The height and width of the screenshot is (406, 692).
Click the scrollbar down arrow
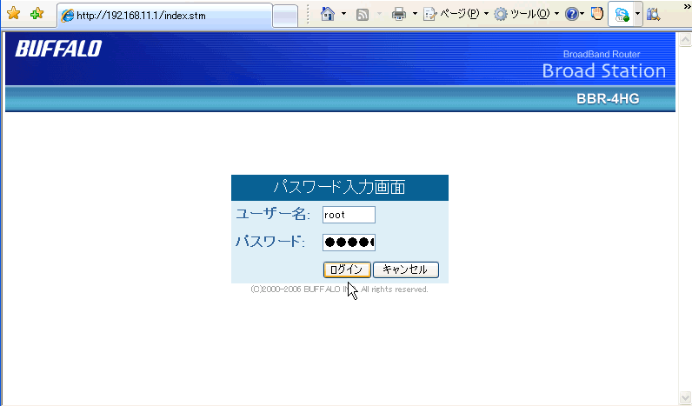[x=685, y=396]
